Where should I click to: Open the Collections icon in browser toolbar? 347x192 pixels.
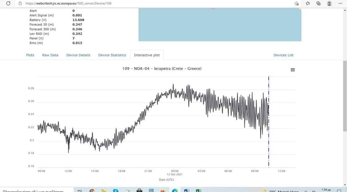click(x=318, y=3)
